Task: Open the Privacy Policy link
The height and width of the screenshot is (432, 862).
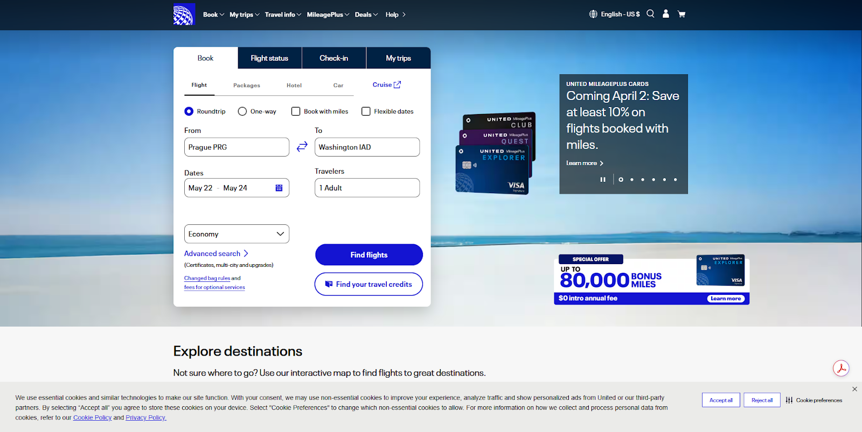Action: pyautogui.click(x=146, y=417)
